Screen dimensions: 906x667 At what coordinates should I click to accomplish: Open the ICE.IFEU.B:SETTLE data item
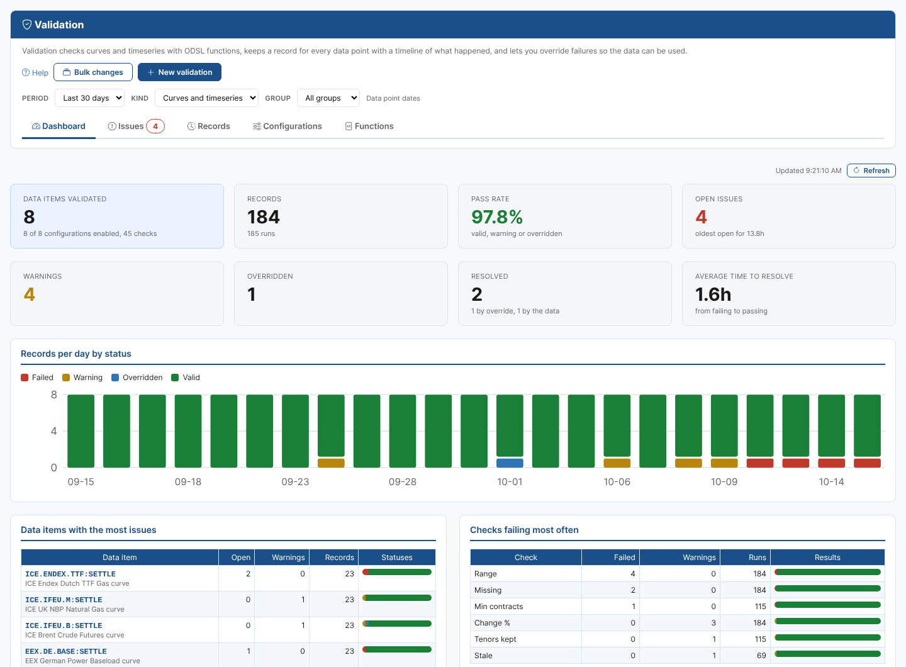click(x=64, y=625)
